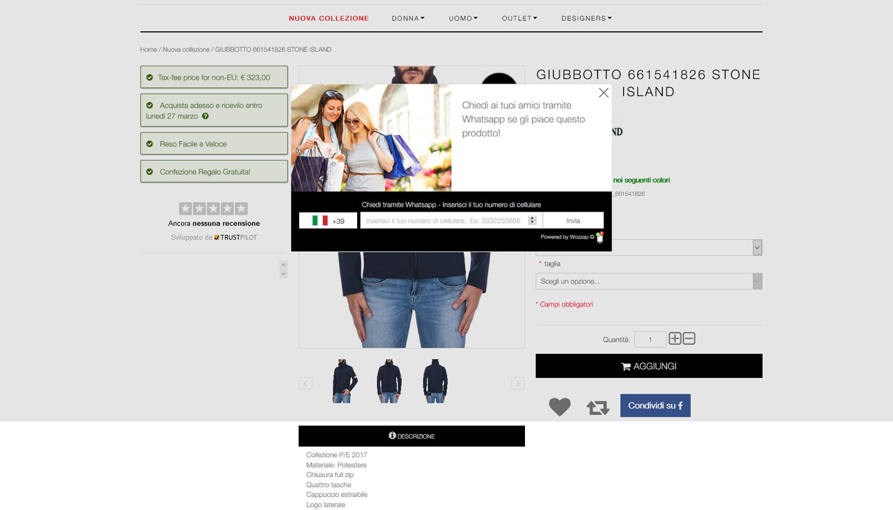Click the phone number spinner arrows

coord(533,221)
